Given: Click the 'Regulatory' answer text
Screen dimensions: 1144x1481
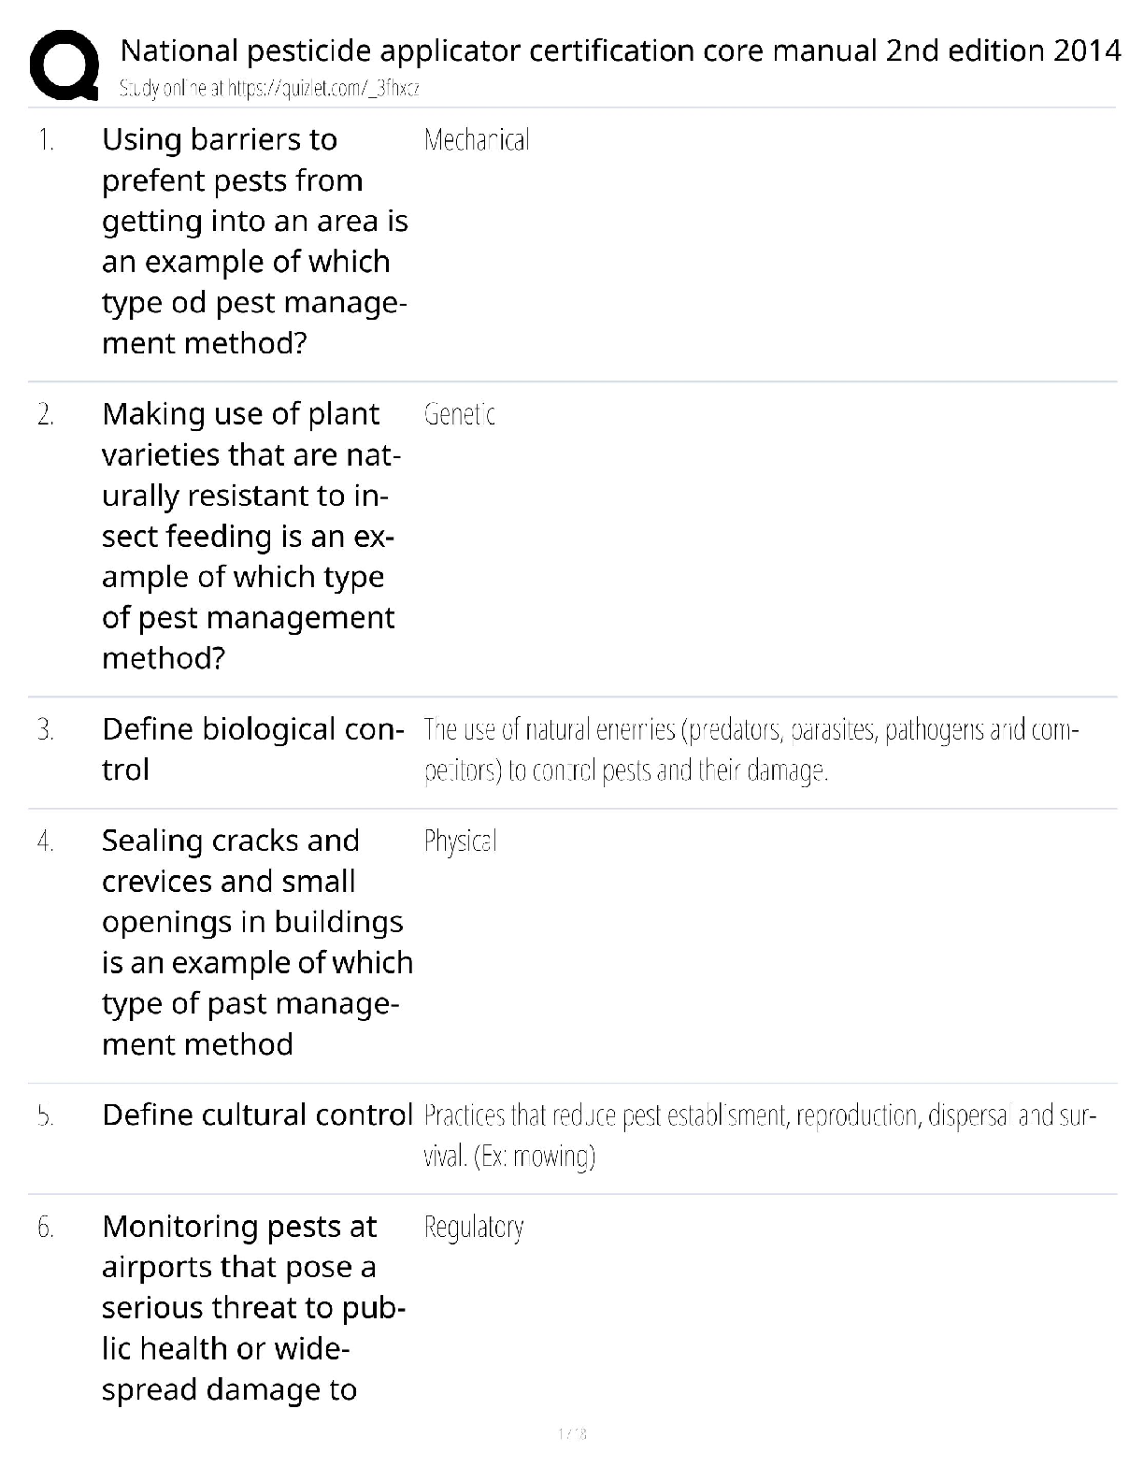Looking at the screenshot, I should 474,1227.
